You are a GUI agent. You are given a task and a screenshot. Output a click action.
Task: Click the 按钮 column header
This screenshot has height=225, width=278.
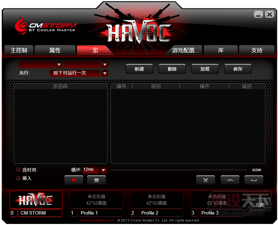click(x=156, y=86)
